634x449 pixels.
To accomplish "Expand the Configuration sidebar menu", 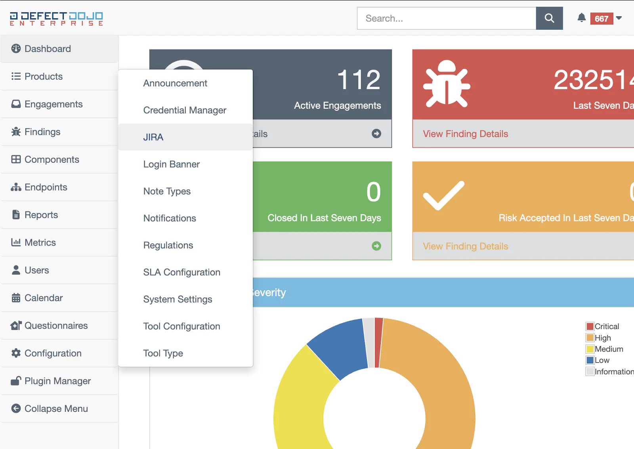I will point(53,353).
